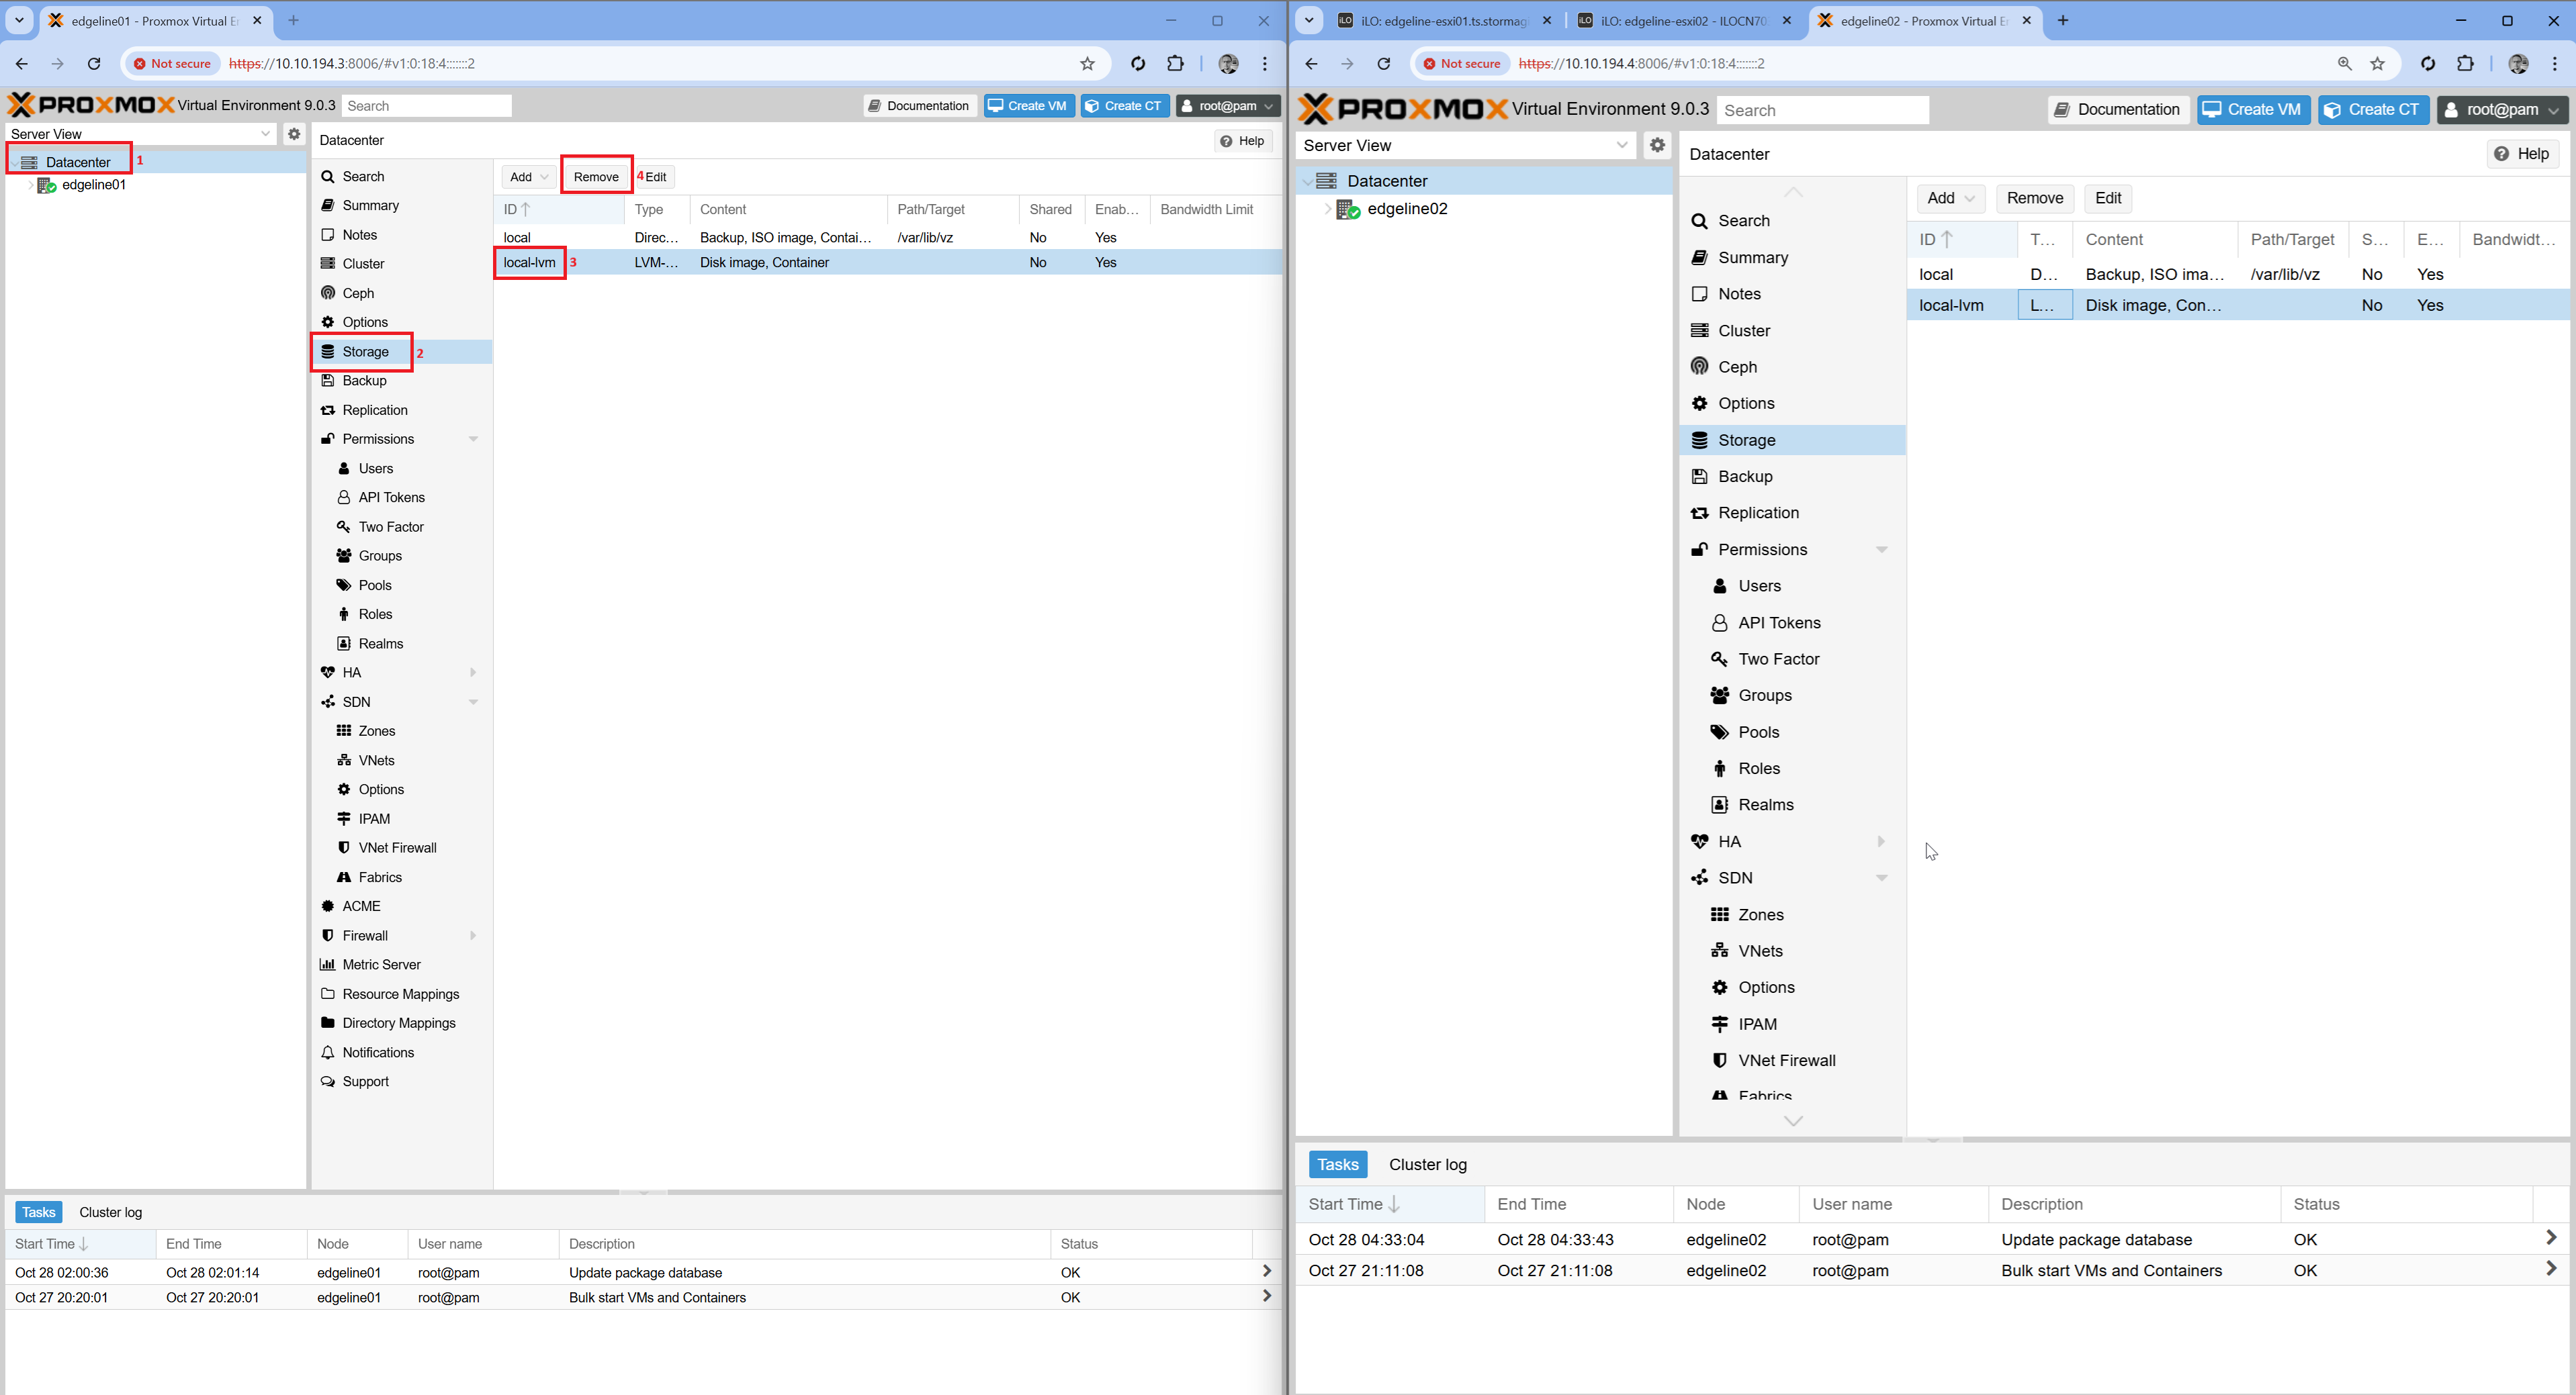The height and width of the screenshot is (1395, 2576).
Task: Open Chrome menu in edgeline02 window
Action: point(2555,63)
